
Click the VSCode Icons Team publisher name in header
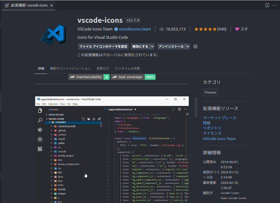(95, 29)
